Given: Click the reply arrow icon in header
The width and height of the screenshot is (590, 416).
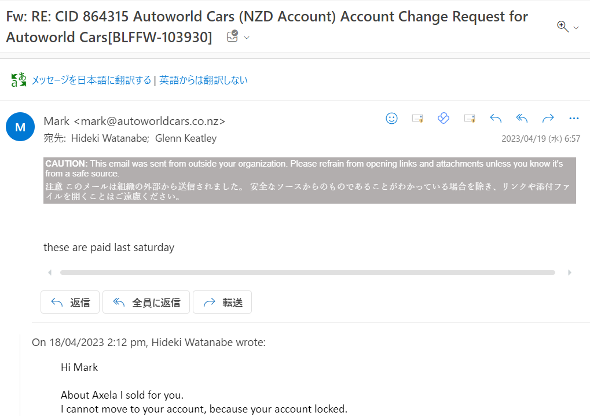Looking at the screenshot, I should click(x=496, y=119).
